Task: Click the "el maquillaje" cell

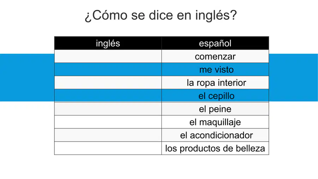Action: 215,122
